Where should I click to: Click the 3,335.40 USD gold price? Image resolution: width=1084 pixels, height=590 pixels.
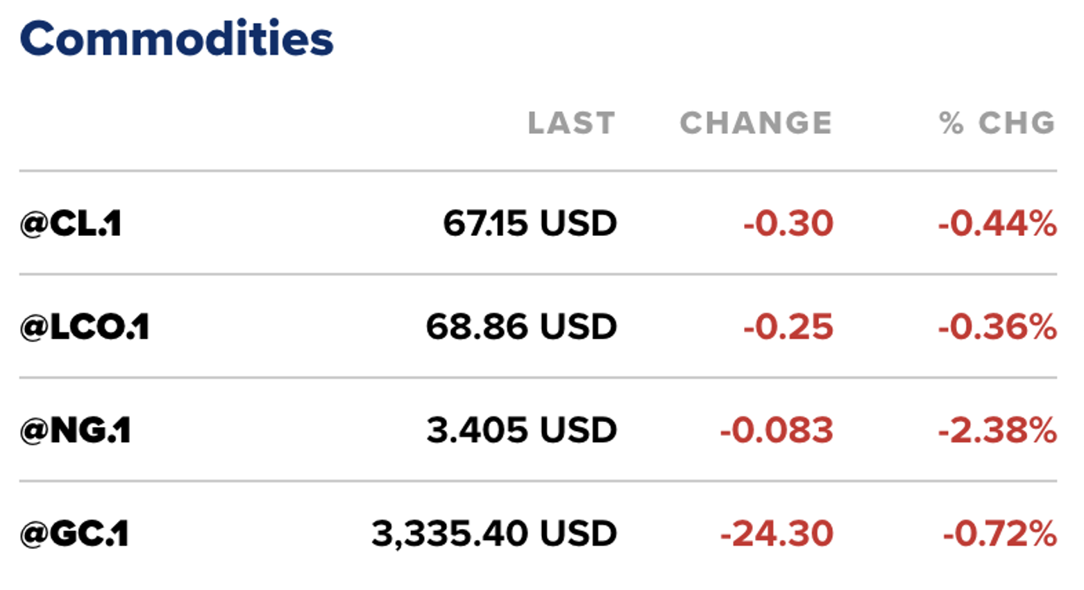(x=494, y=534)
